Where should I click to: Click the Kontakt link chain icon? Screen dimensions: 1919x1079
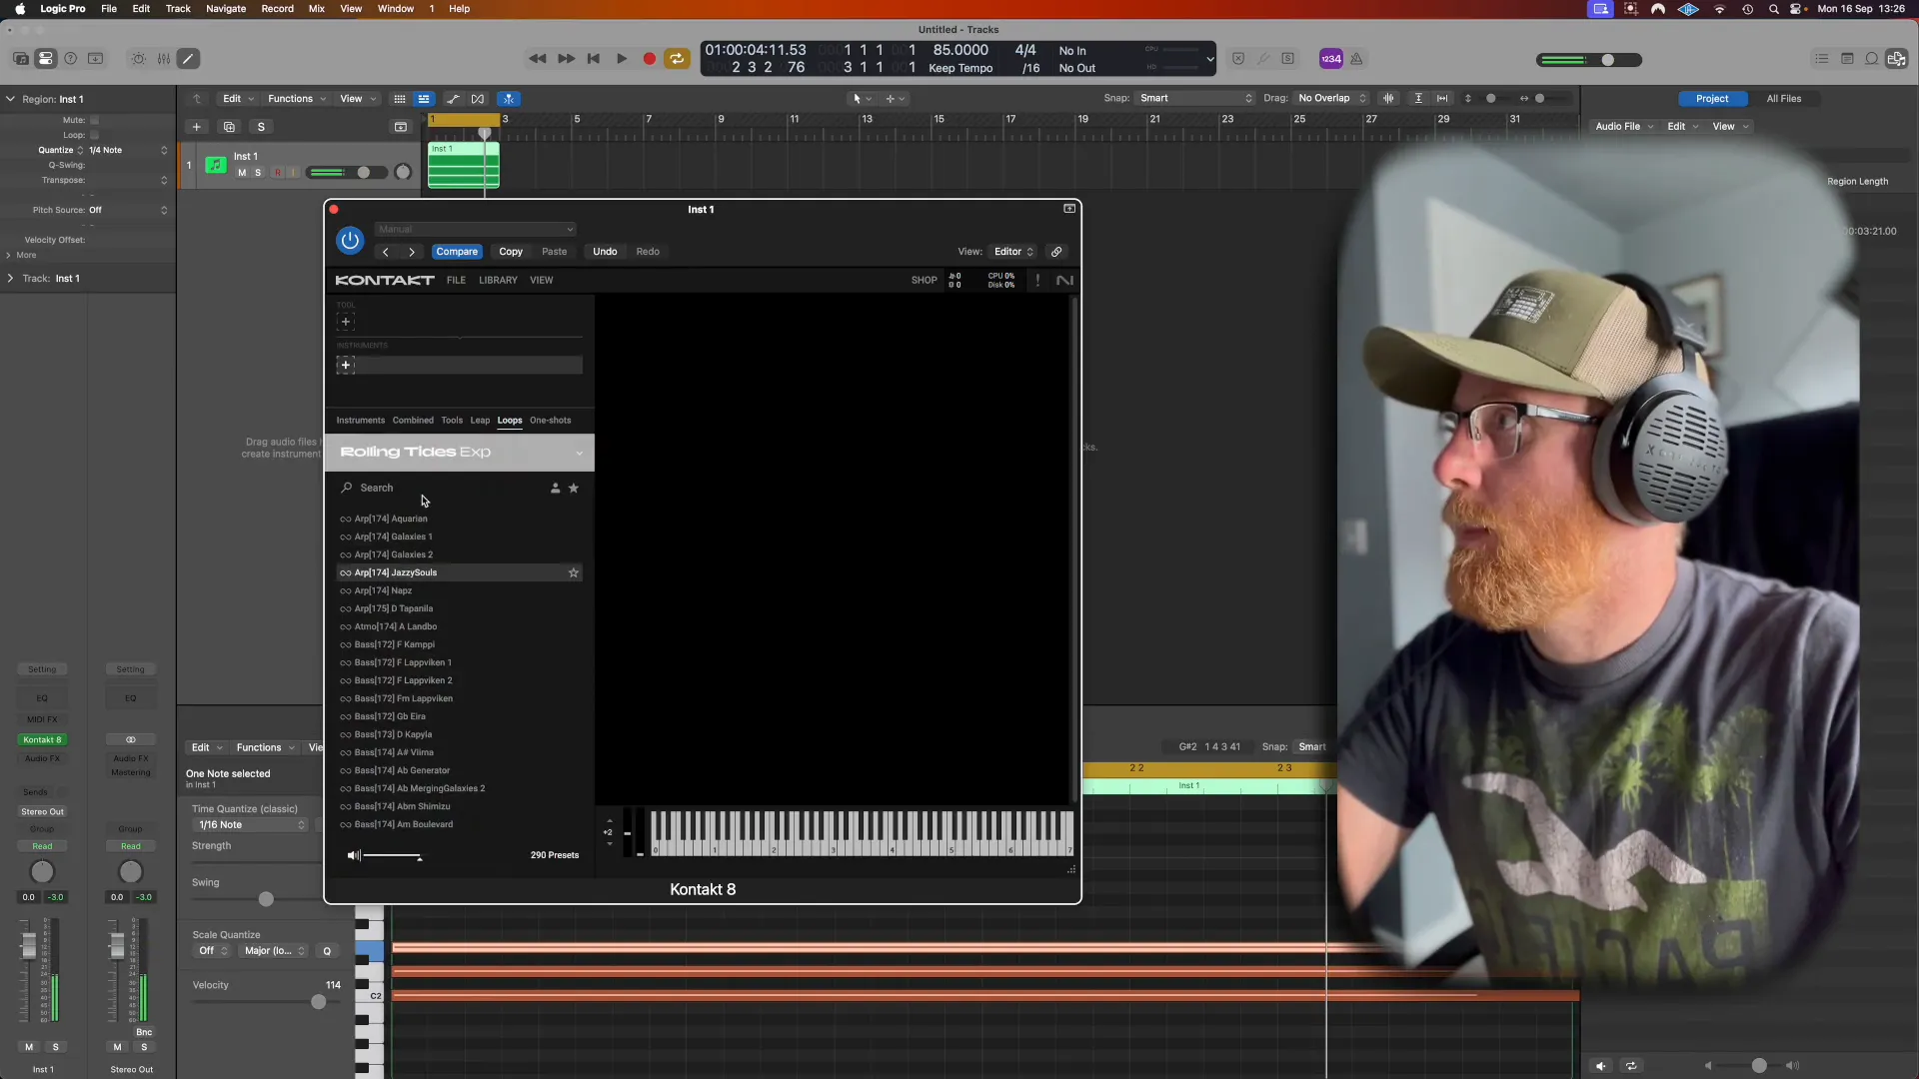point(1056,252)
